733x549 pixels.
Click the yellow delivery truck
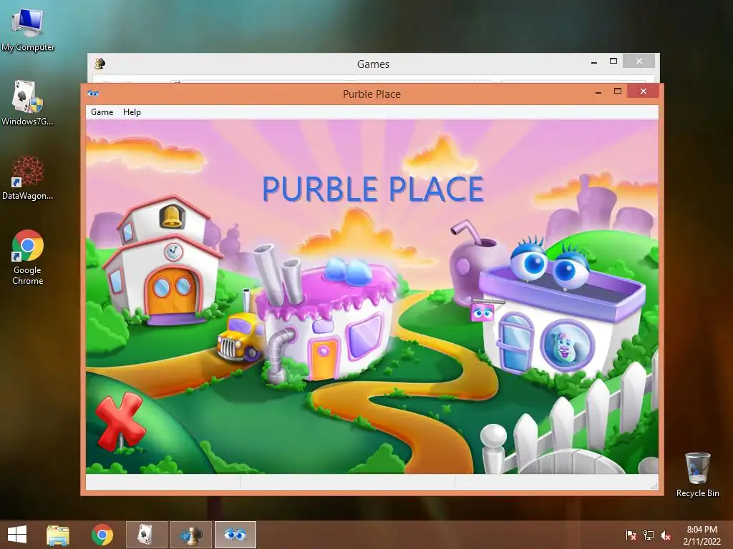(239, 337)
